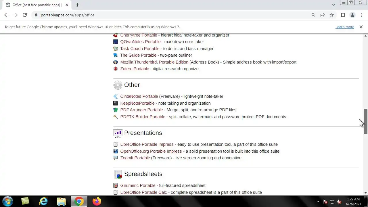Open The Guide Portable link
The height and width of the screenshot is (207, 368).
(x=138, y=55)
